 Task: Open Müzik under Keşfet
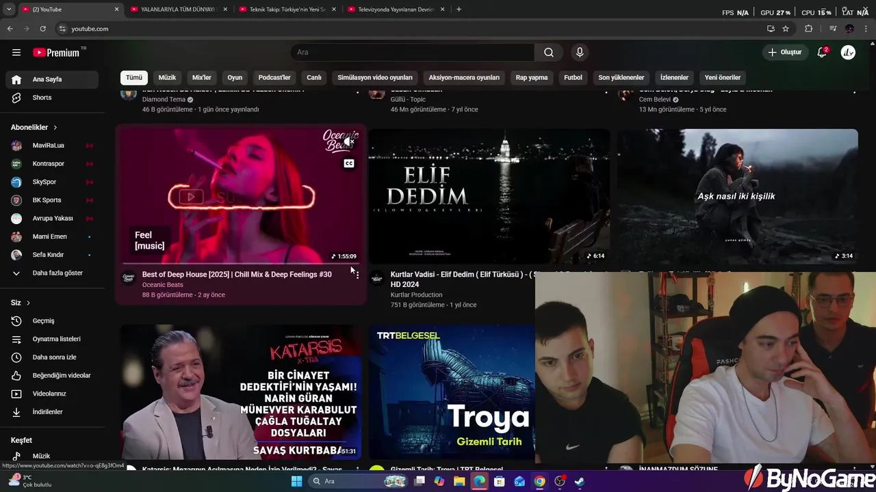[x=52, y=456]
